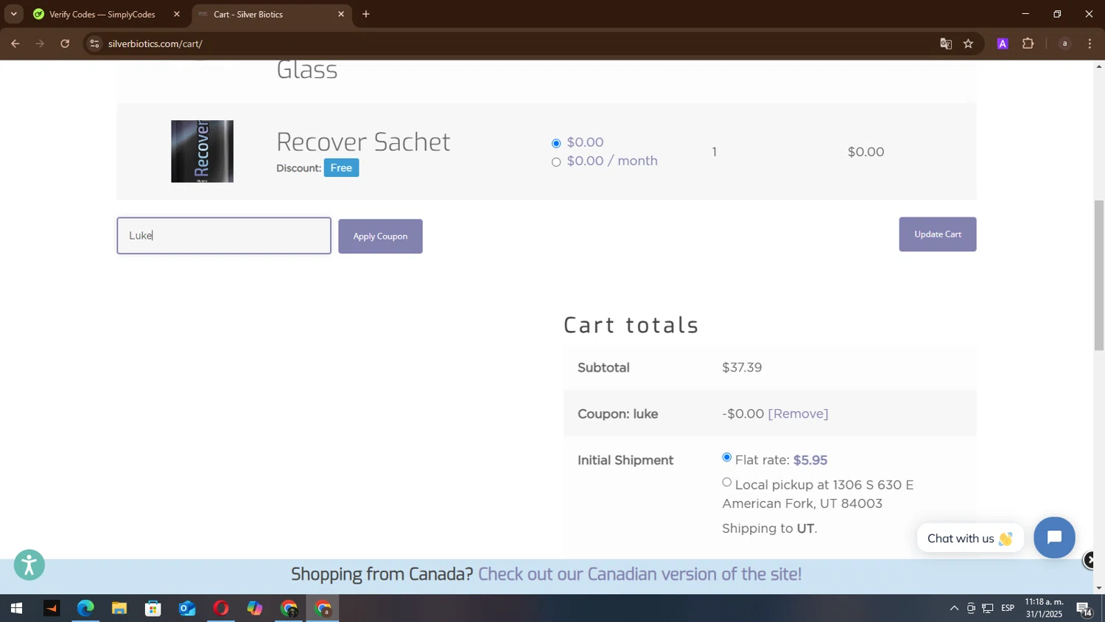Click the Recover Sachet product thumbnail
The height and width of the screenshot is (622, 1105).
[x=203, y=151]
